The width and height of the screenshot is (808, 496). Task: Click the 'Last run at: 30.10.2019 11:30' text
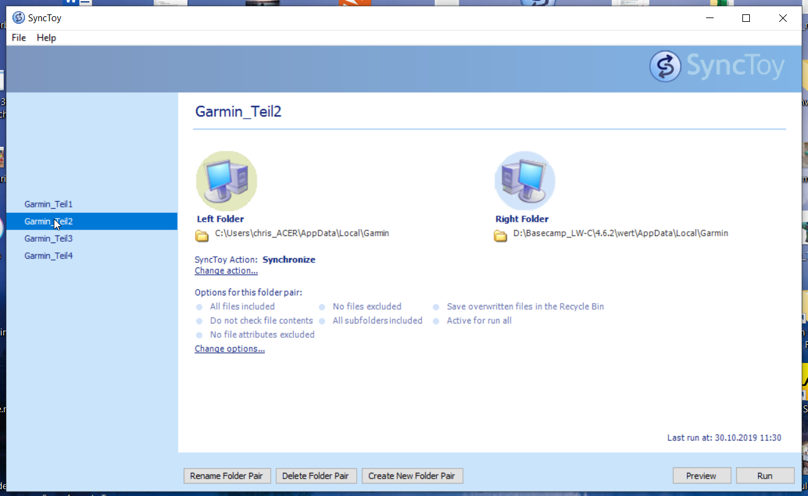pyautogui.click(x=724, y=438)
